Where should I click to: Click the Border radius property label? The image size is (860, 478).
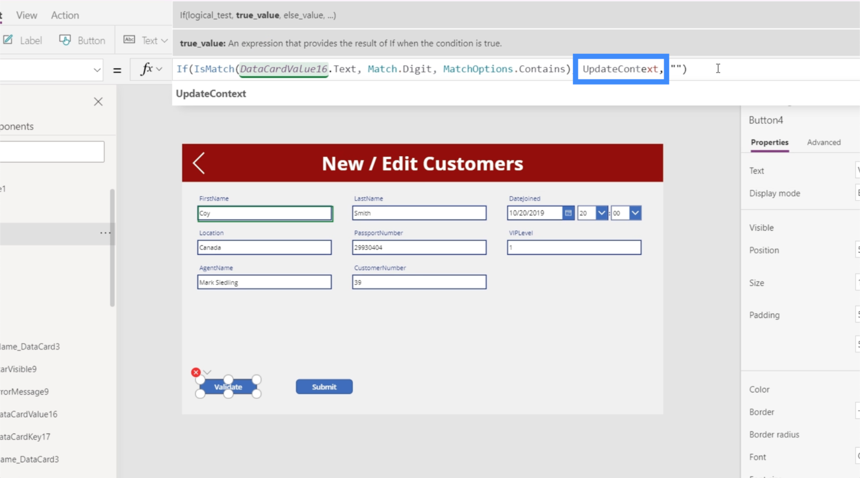click(774, 434)
